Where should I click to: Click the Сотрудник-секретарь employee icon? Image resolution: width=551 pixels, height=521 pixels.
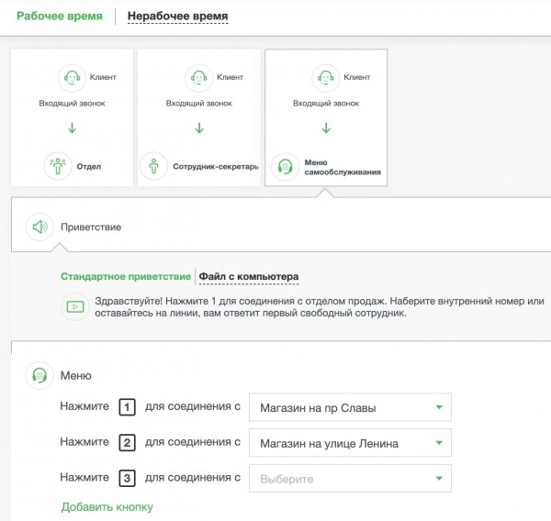tap(152, 166)
